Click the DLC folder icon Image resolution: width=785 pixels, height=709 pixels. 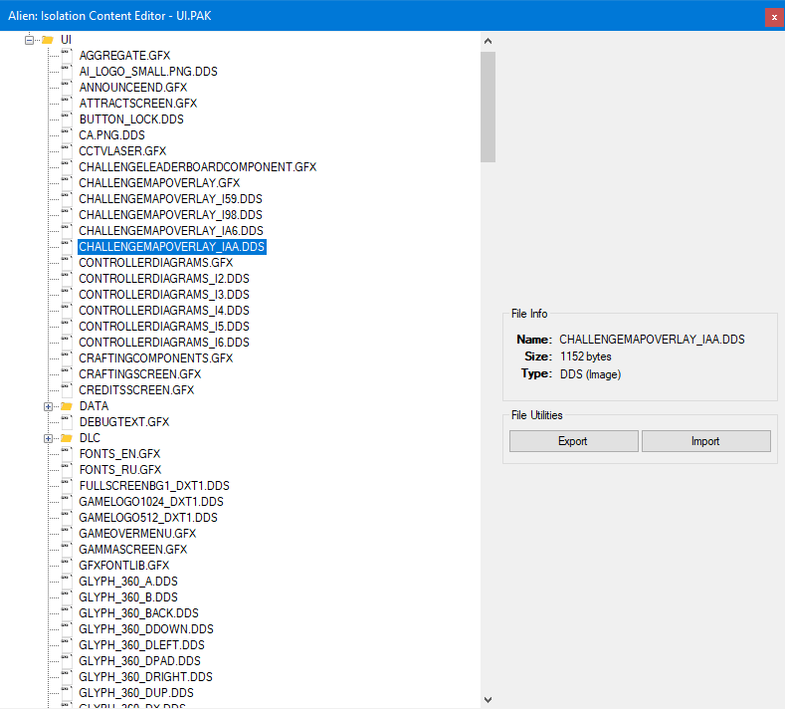[x=67, y=438]
